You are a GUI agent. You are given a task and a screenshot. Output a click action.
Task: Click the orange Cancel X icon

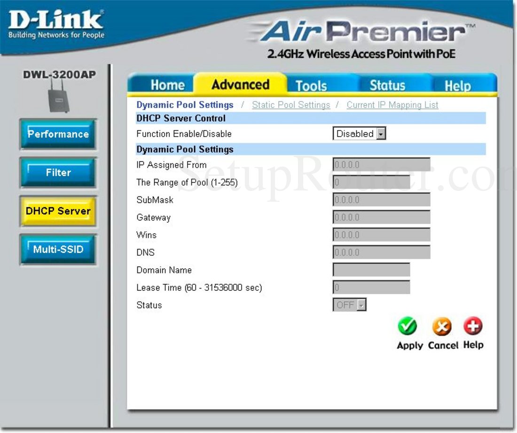click(442, 326)
